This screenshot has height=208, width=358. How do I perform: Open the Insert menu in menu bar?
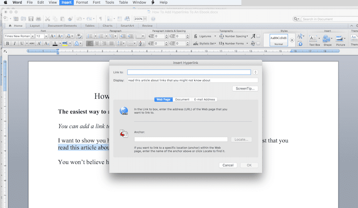(x=66, y=3)
